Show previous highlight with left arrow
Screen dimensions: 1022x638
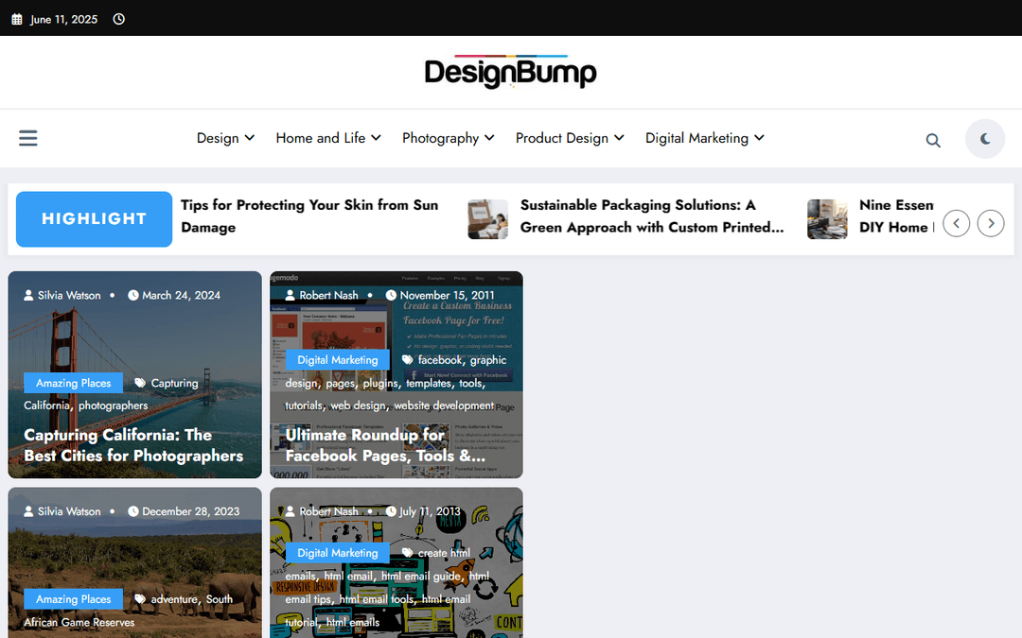pos(956,223)
